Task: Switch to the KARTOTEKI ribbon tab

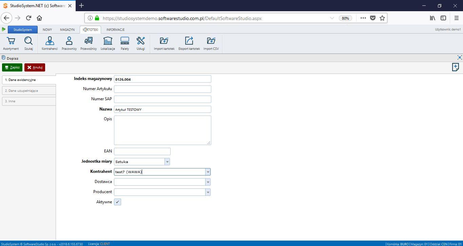Action: click(90, 29)
